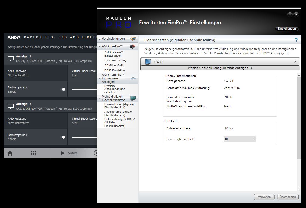Select SDI/DirectGMA in the sidebar
The width and height of the screenshot is (306, 208).
point(114,65)
